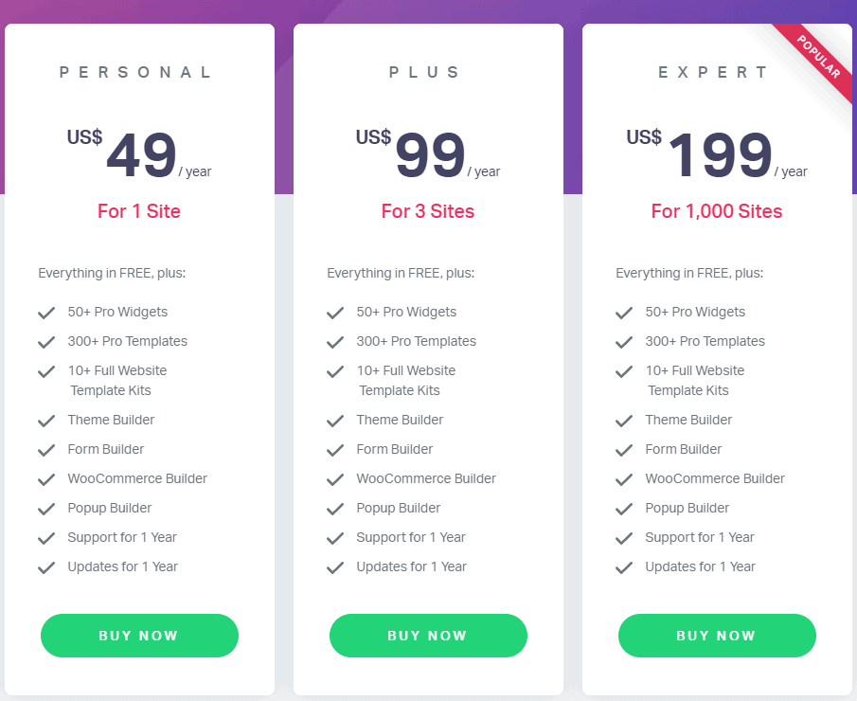The image size is (857, 701).
Task: Click Buy Now for Personal plan
Action: 139,636
